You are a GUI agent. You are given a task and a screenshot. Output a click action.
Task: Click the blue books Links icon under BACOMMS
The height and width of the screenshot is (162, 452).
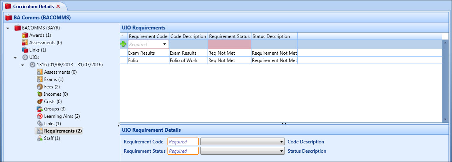pos(25,50)
